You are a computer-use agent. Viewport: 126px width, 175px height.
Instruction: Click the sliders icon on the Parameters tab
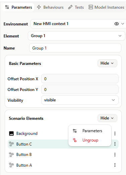[7, 7]
